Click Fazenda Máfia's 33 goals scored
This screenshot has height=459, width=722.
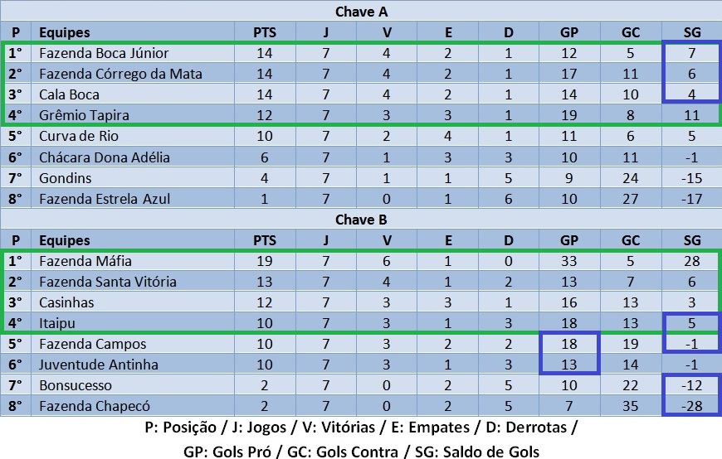568,261
